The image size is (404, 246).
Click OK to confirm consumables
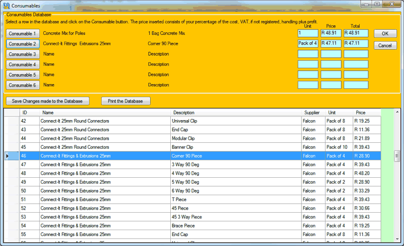tap(385, 33)
